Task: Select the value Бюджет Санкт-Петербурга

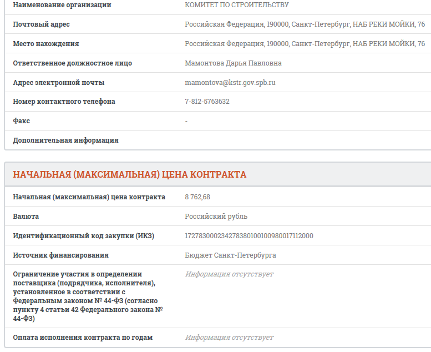Action: point(230,255)
